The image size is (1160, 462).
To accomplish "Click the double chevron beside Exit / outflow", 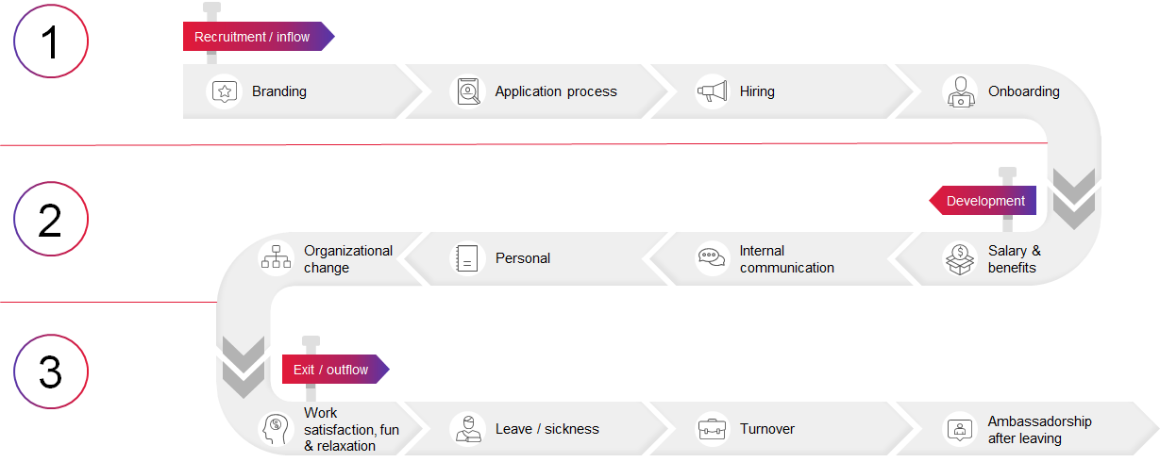I will [243, 369].
